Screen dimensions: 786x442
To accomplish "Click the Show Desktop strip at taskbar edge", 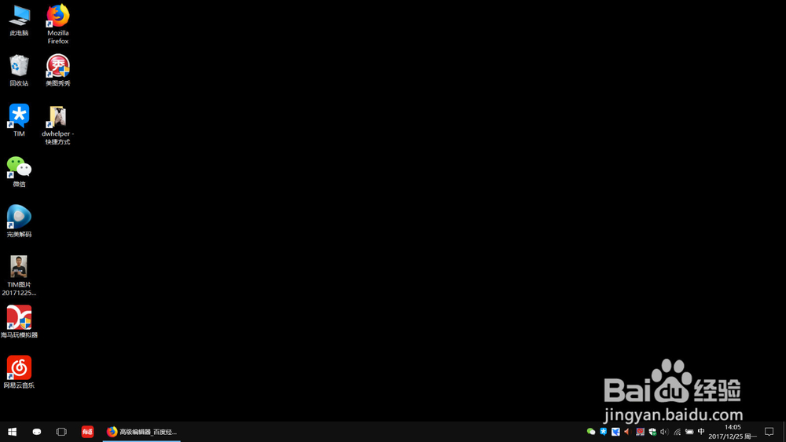I will click(784, 432).
